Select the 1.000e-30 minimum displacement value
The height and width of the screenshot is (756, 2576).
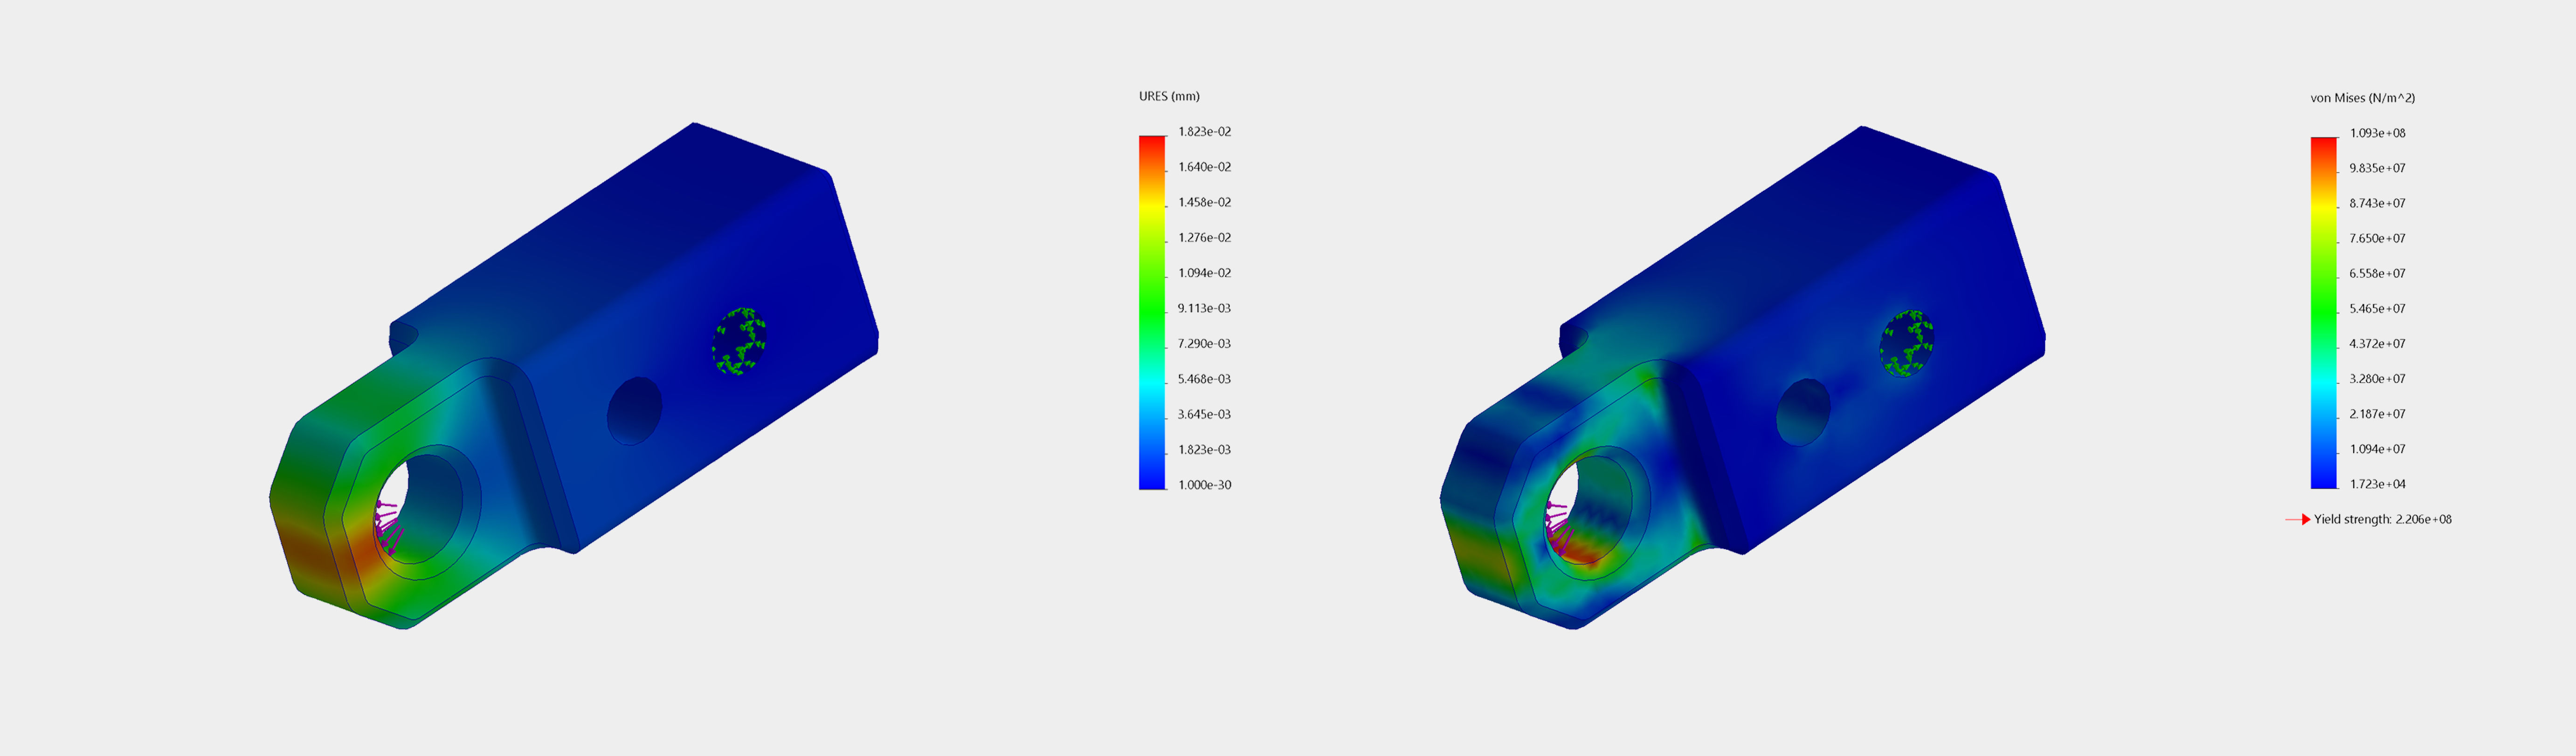pyautogui.click(x=1204, y=485)
